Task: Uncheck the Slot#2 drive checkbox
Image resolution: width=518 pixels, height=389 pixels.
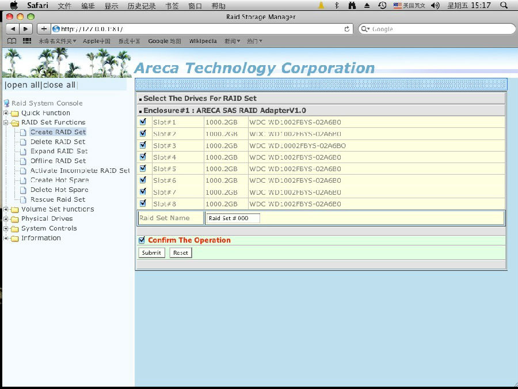Action: [143, 133]
